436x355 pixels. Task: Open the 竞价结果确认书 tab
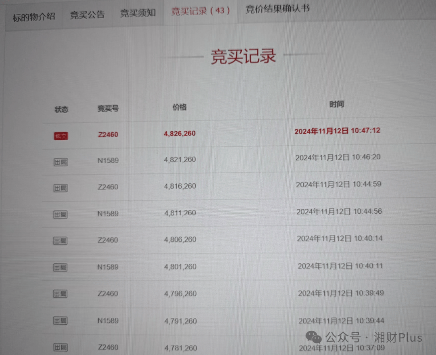[277, 10]
